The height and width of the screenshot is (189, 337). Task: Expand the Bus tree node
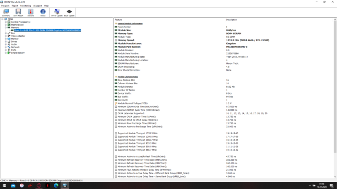6,33
